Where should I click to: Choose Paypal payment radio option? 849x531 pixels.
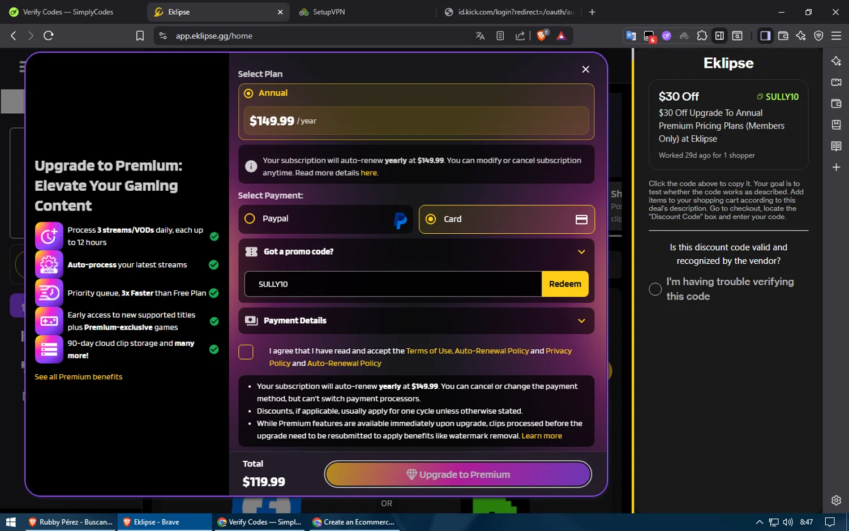tap(250, 219)
